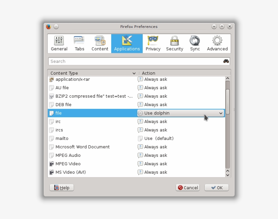This screenshot has height=219, width=278.
Task: Click the Cancel button
Action: (187, 188)
